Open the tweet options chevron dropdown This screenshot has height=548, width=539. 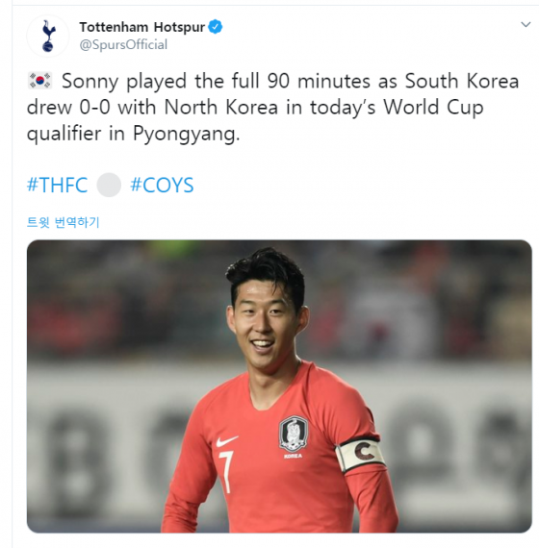click(x=526, y=24)
